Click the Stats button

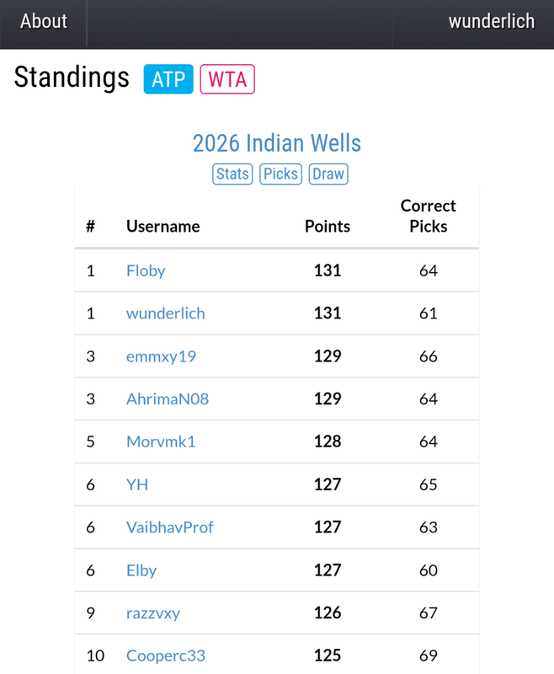(x=232, y=174)
